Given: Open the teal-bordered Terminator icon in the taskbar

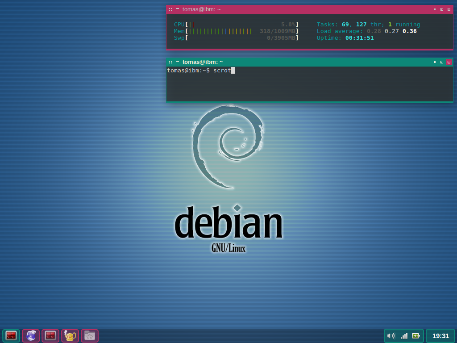Looking at the screenshot, I should [x=11, y=336].
